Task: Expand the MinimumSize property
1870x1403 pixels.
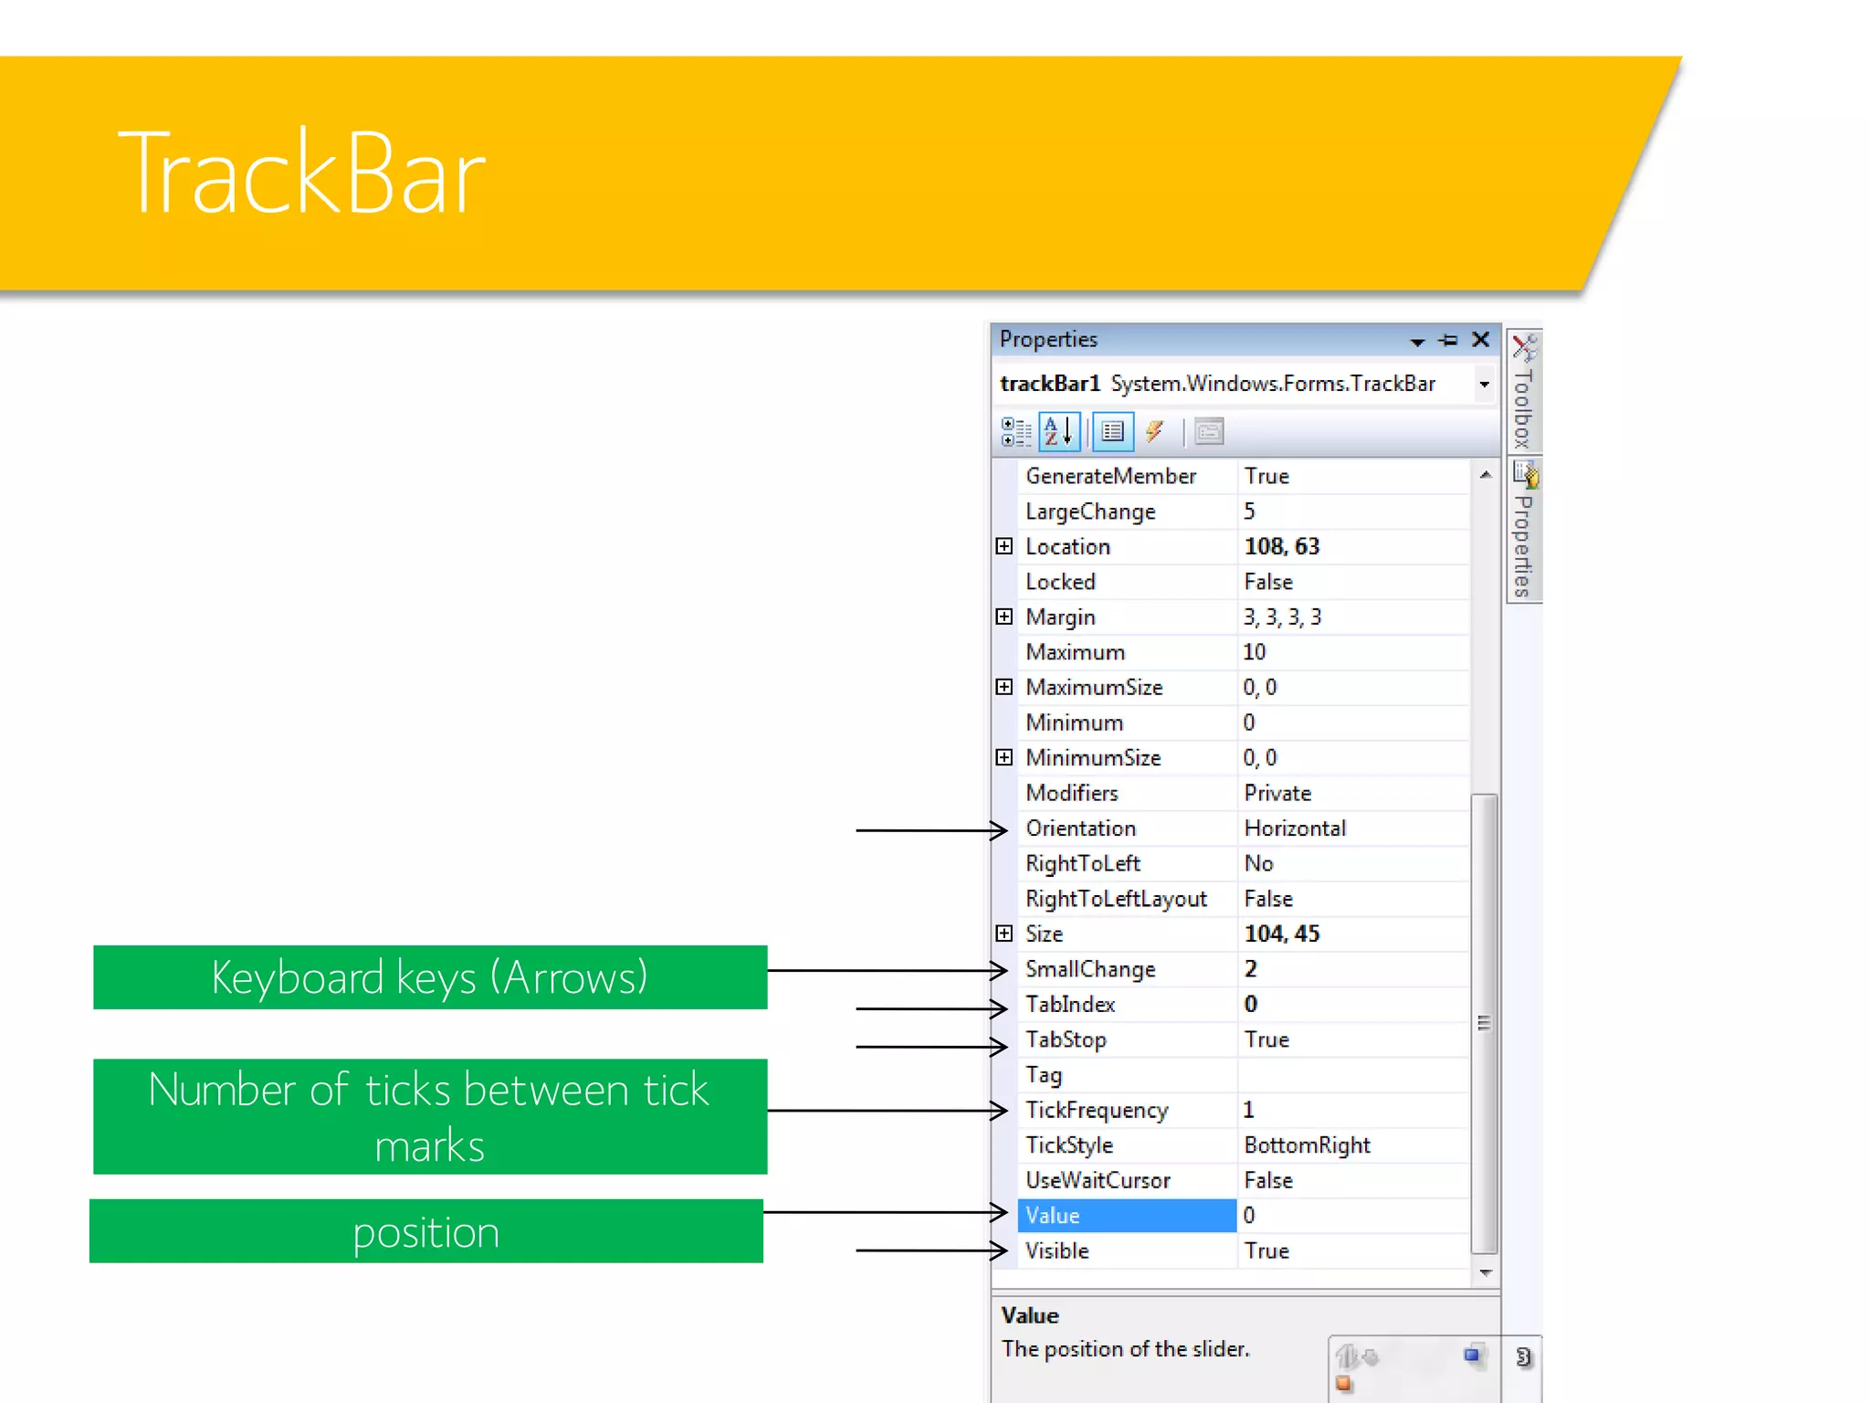Action: coord(1004,757)
